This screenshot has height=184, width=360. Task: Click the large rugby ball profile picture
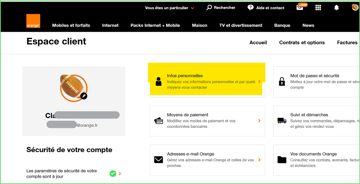click(x=74, y=88)
